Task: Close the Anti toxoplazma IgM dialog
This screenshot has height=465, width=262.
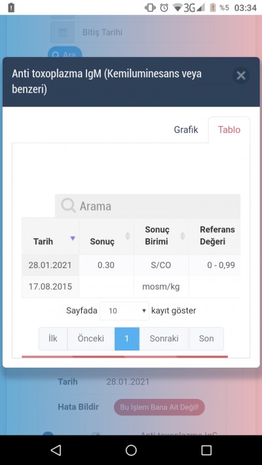Action: (241, 76)
